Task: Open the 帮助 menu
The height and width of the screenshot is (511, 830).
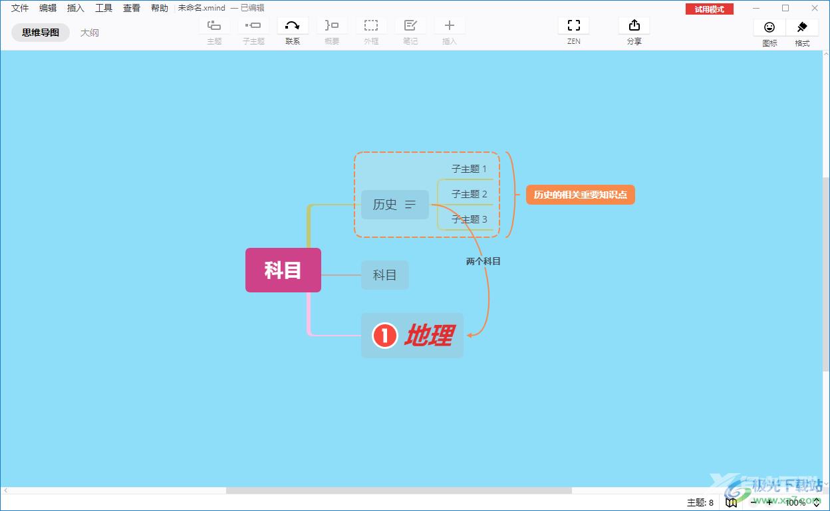Action: 160,8
